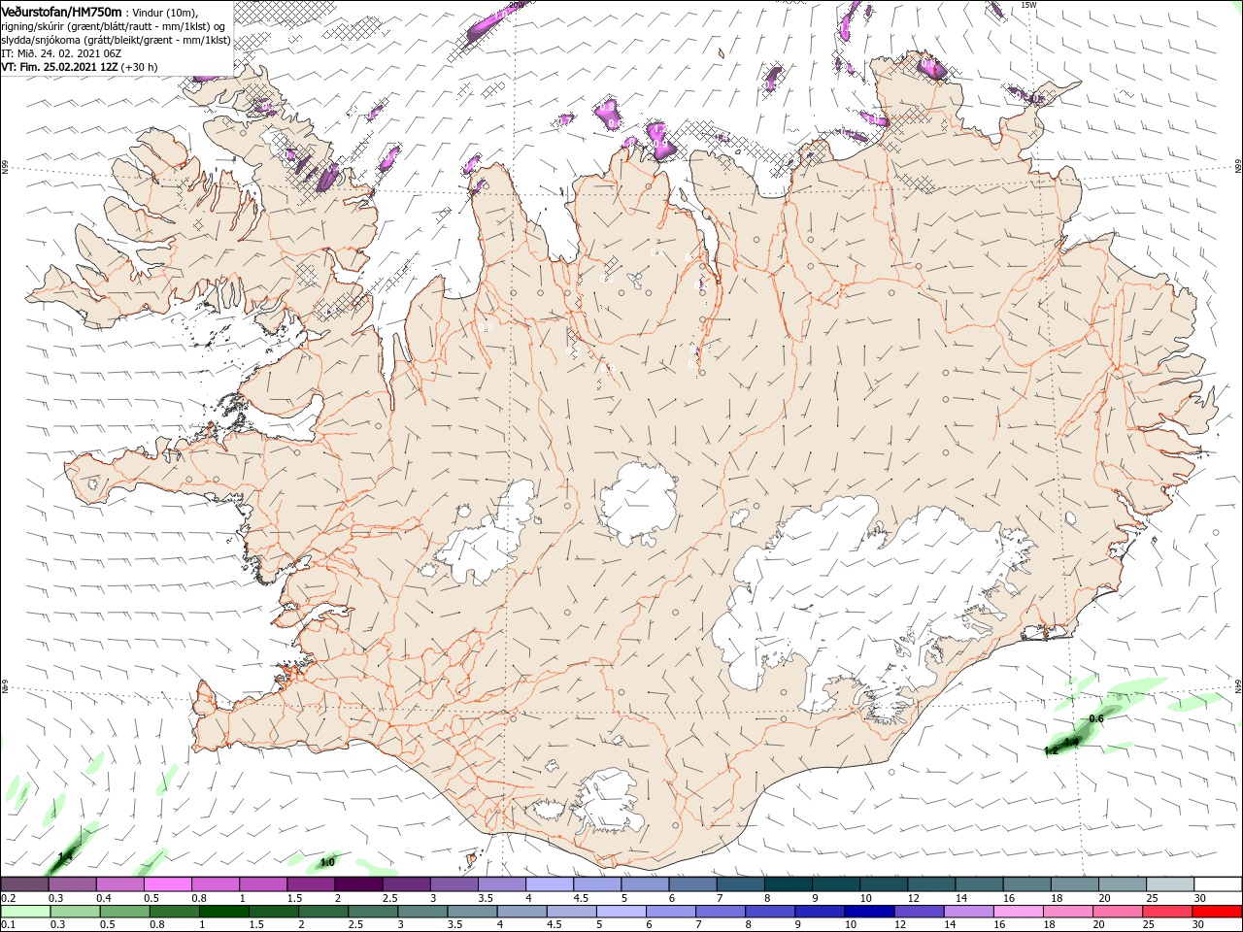Click the '30' label under the rain scale
The height and width of the screenshot is (932, 1243).
1200,925
